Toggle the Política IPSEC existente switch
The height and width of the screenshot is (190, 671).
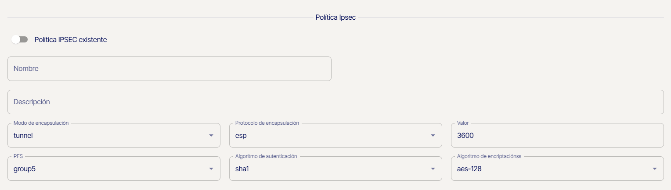(20, 39)
